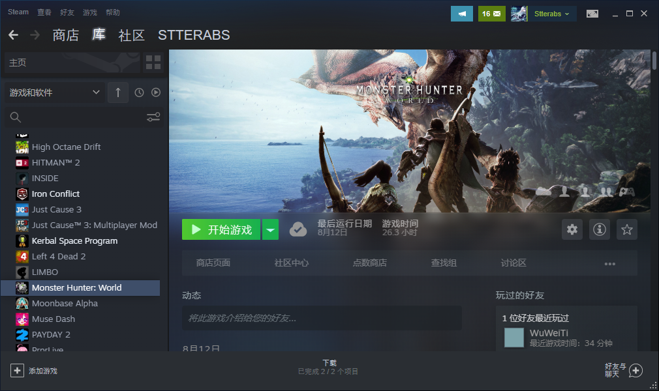Viewport: 659px width, 391px height.
Task: Open friend WuWeiTi's avatar
Action: coord(514,338)
